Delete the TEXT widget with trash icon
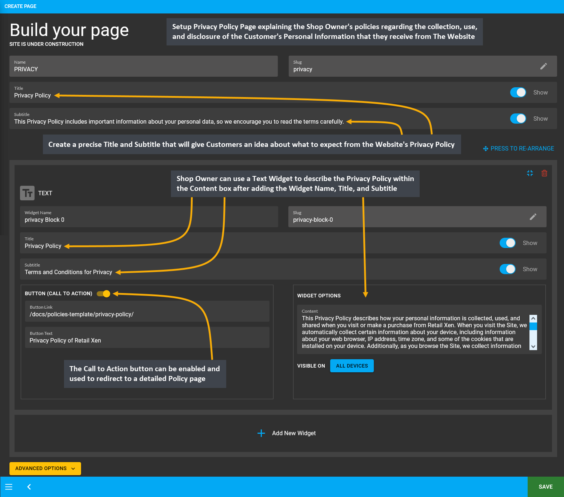The image size is (564, 497). (544, 173)
